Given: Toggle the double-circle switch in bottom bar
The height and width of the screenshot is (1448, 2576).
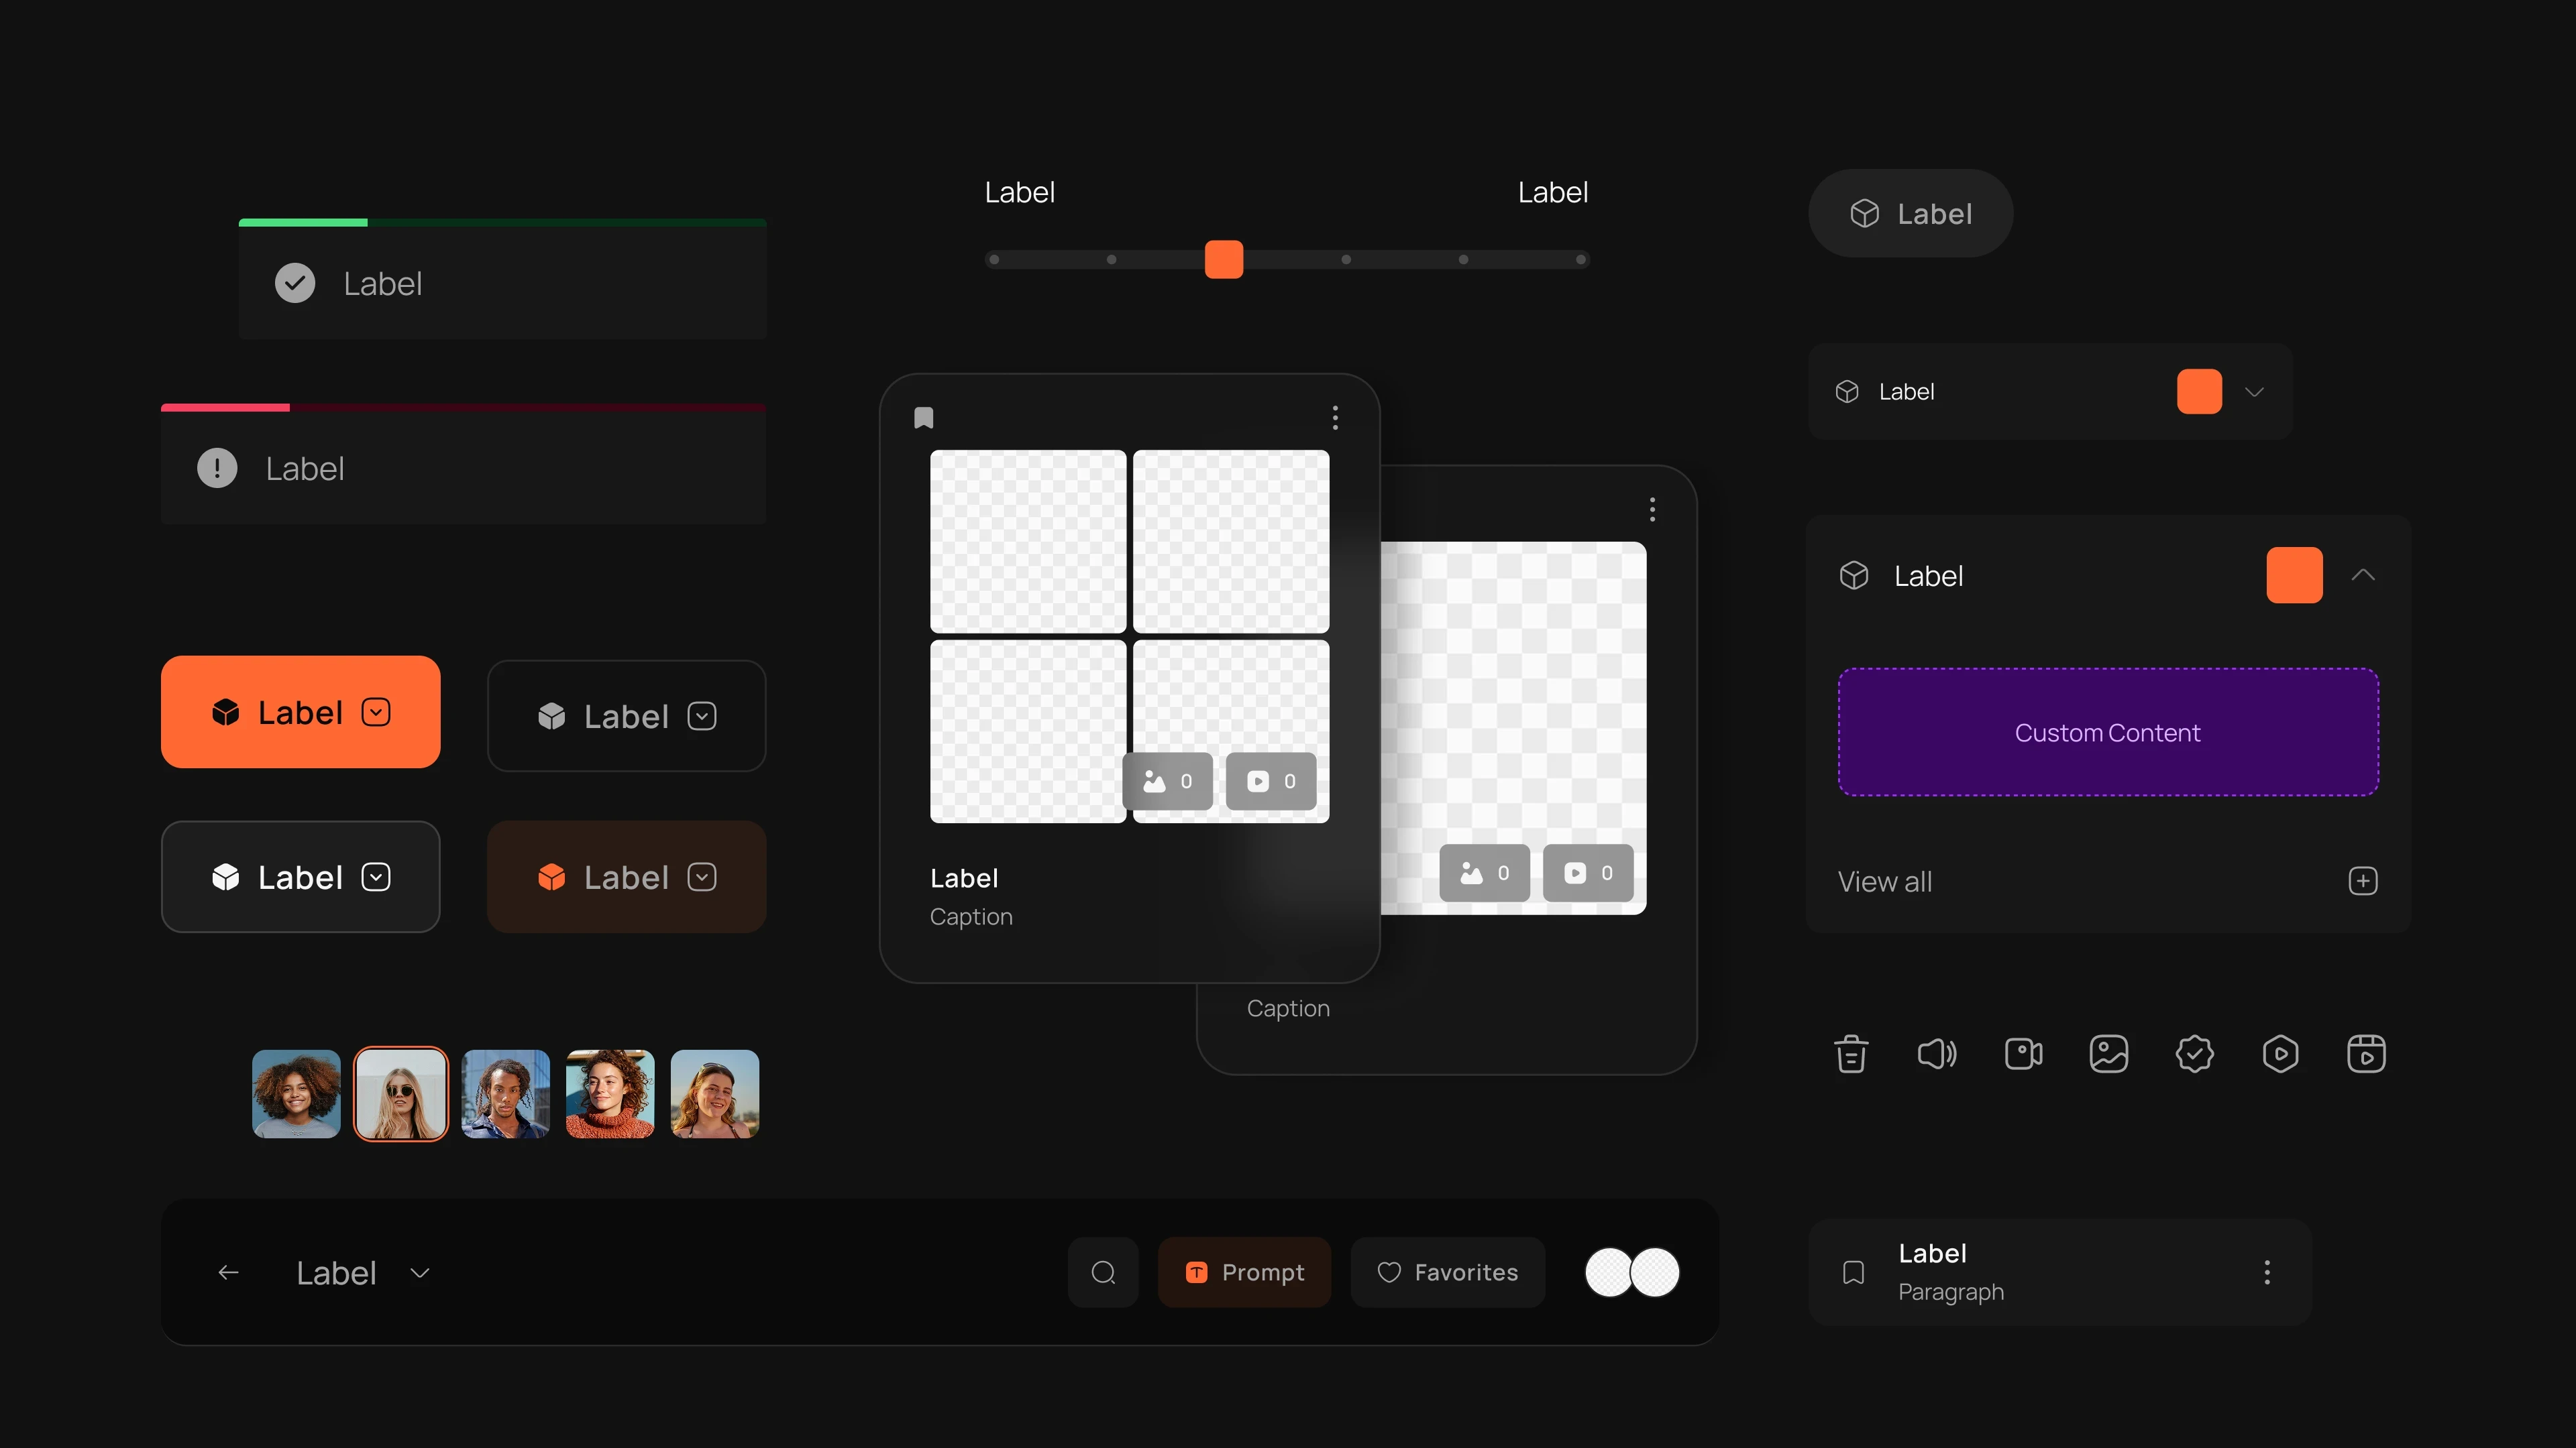Looking at the screenshot, I should (1632, 1272).
